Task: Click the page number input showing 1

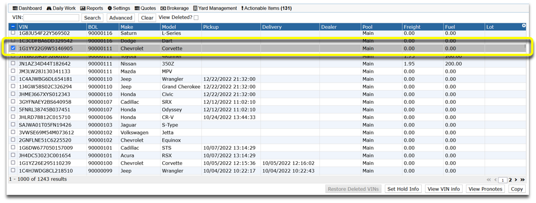Action: (503, 180)
